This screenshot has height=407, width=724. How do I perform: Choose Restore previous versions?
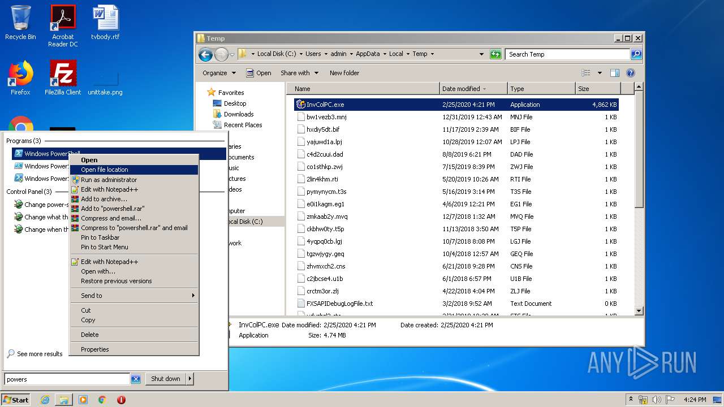134,281
